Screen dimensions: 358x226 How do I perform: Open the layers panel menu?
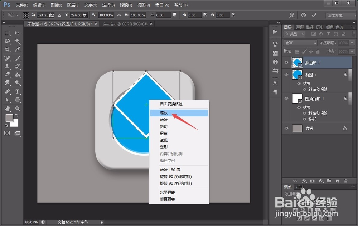[x=353, y=27]
